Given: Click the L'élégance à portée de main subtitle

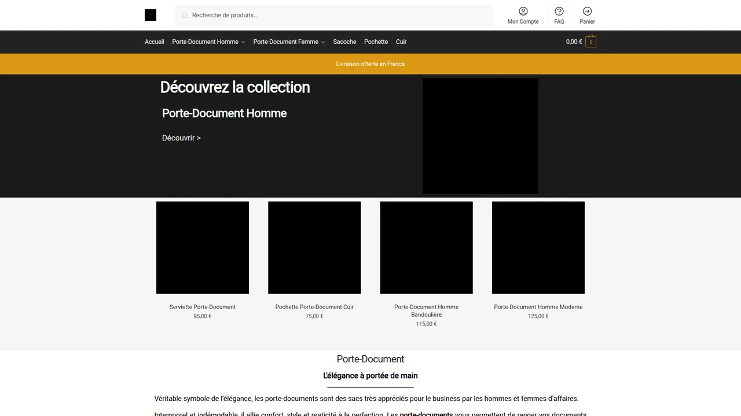Looking at the screenshot, I should [x=370, y=376].
